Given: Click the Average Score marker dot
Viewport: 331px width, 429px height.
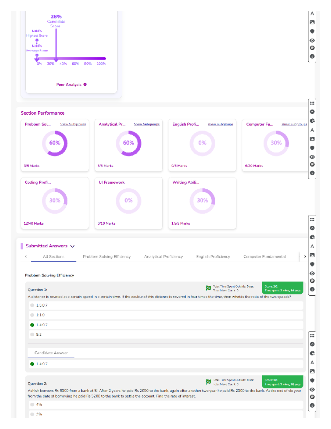Looking at the screenshot, I should point(37,55).
